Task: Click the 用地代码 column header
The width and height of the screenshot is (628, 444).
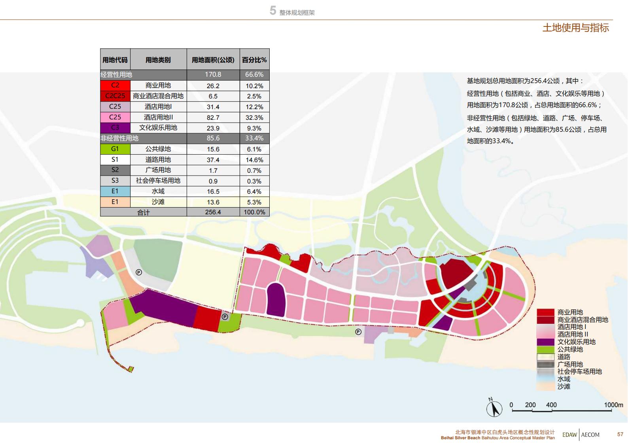Action: (x=115, y=60)
